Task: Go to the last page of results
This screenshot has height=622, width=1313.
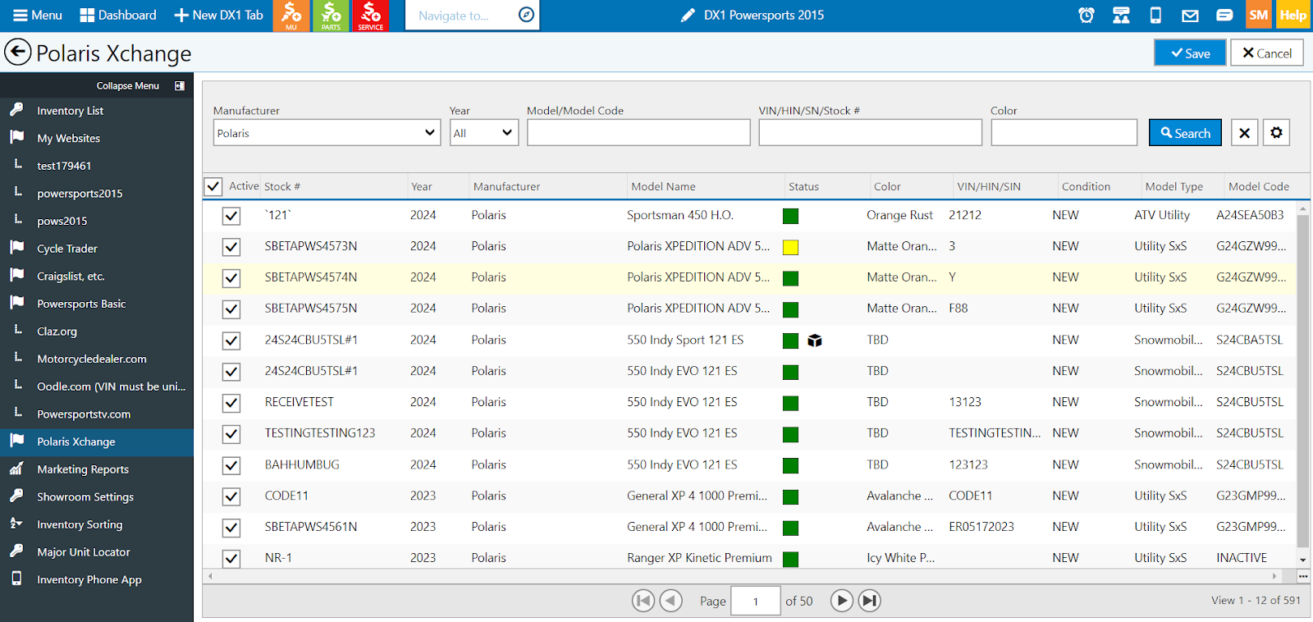Action: pyautogui.click(x=870, y=601)
